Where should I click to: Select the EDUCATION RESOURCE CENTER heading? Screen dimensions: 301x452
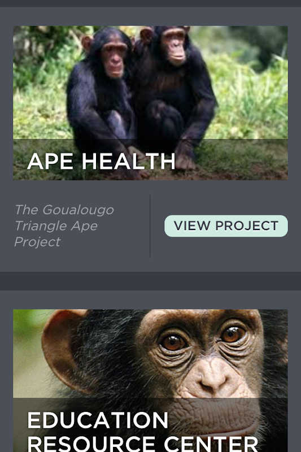142,432
